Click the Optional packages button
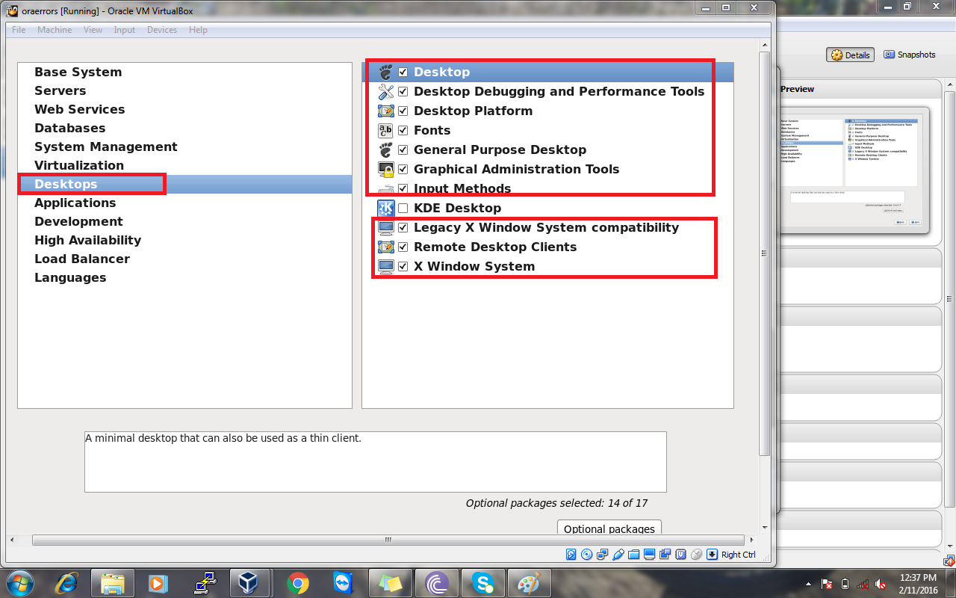 pyautogui.click(x=609, y=528)
